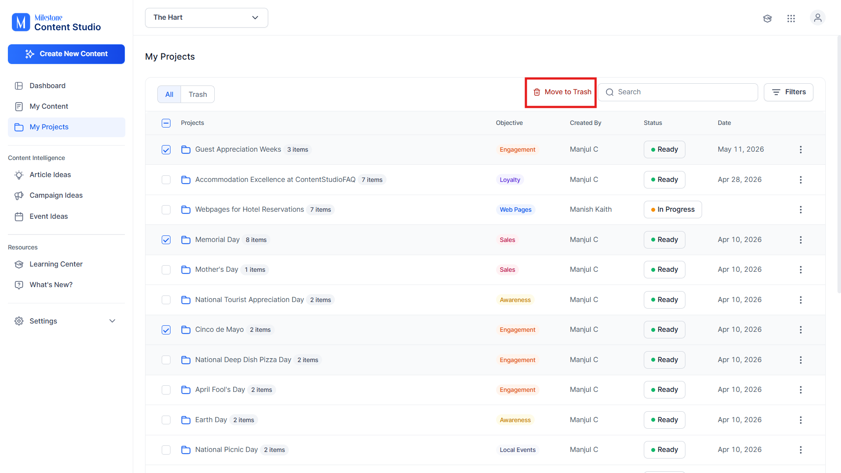Click the Move to Trash button
The height and width of the screenshot is (473, 841).
coord(562,92)
